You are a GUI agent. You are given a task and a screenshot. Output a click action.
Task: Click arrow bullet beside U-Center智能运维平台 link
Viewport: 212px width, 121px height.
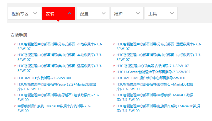[114, 72]
